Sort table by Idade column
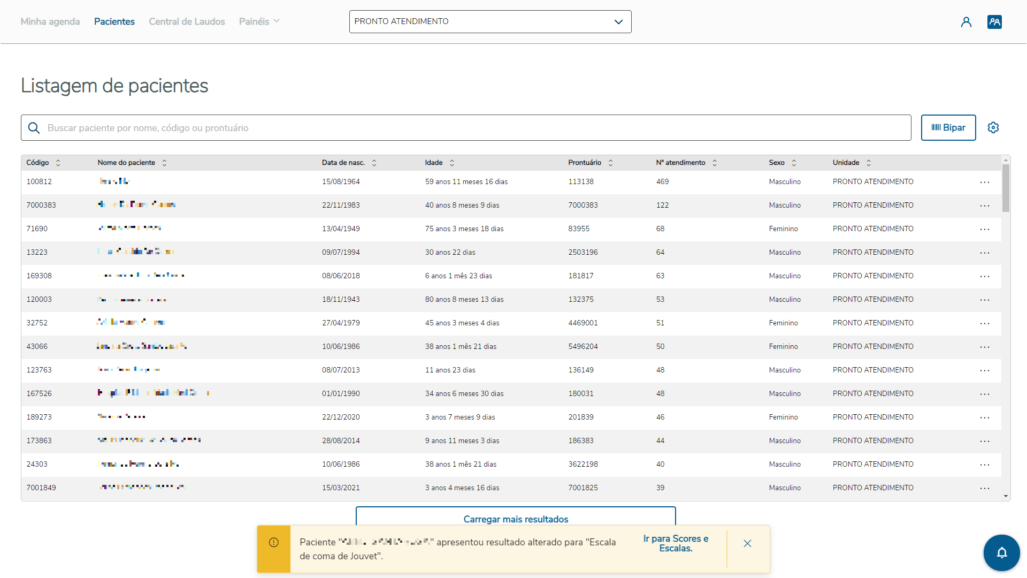This screenshot has height=578, width=1027. [452, 163]
